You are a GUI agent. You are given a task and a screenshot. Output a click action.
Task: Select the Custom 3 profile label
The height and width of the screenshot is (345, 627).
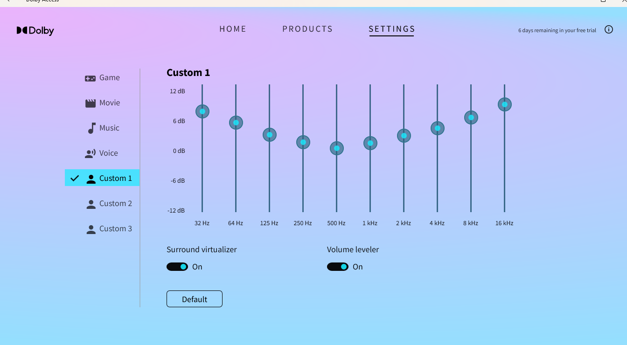click(x=116, y=228)
